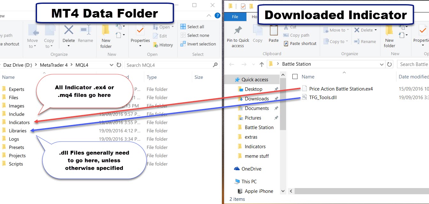Refresh the MQL4 folder address bar
Viewport: 429px width, 204px height.
click(x=119, y=65)
